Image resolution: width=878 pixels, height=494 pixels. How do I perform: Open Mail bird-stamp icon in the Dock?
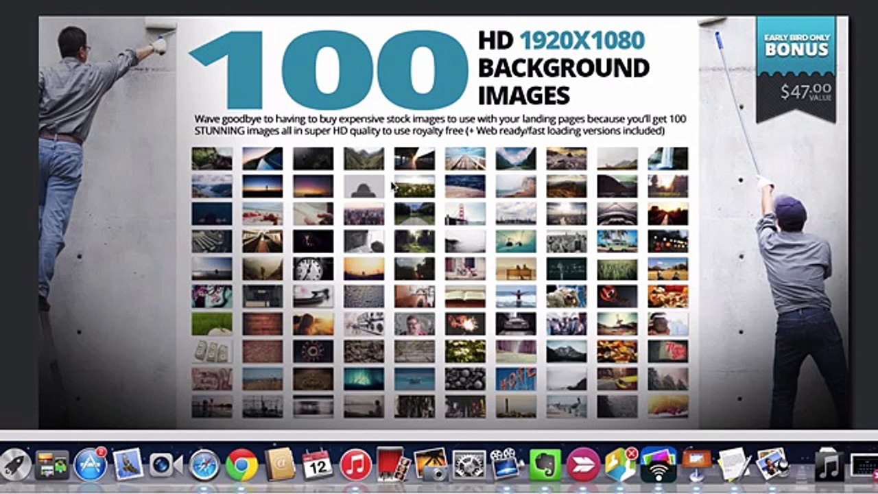(127, 464)
